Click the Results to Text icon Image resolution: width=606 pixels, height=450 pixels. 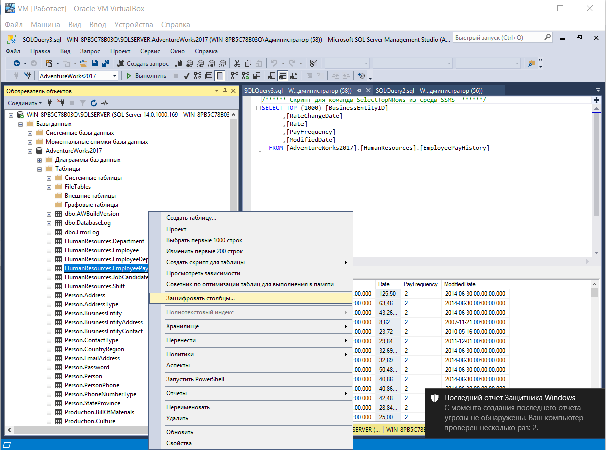[272, 76]
